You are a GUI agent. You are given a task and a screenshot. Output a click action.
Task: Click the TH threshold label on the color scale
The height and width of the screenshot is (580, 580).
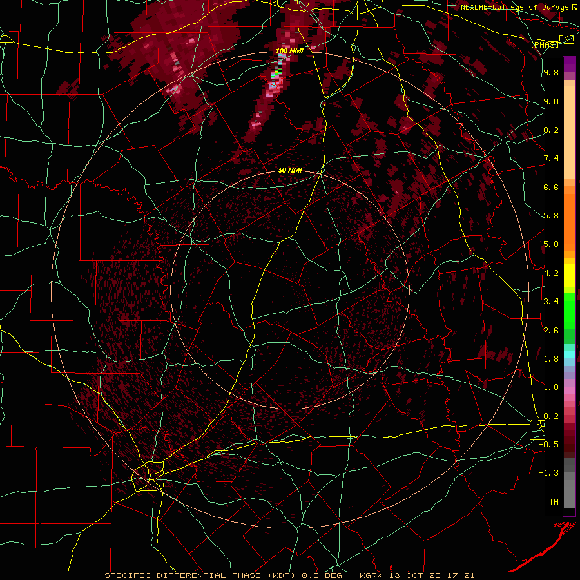click(x=554, y=502)
